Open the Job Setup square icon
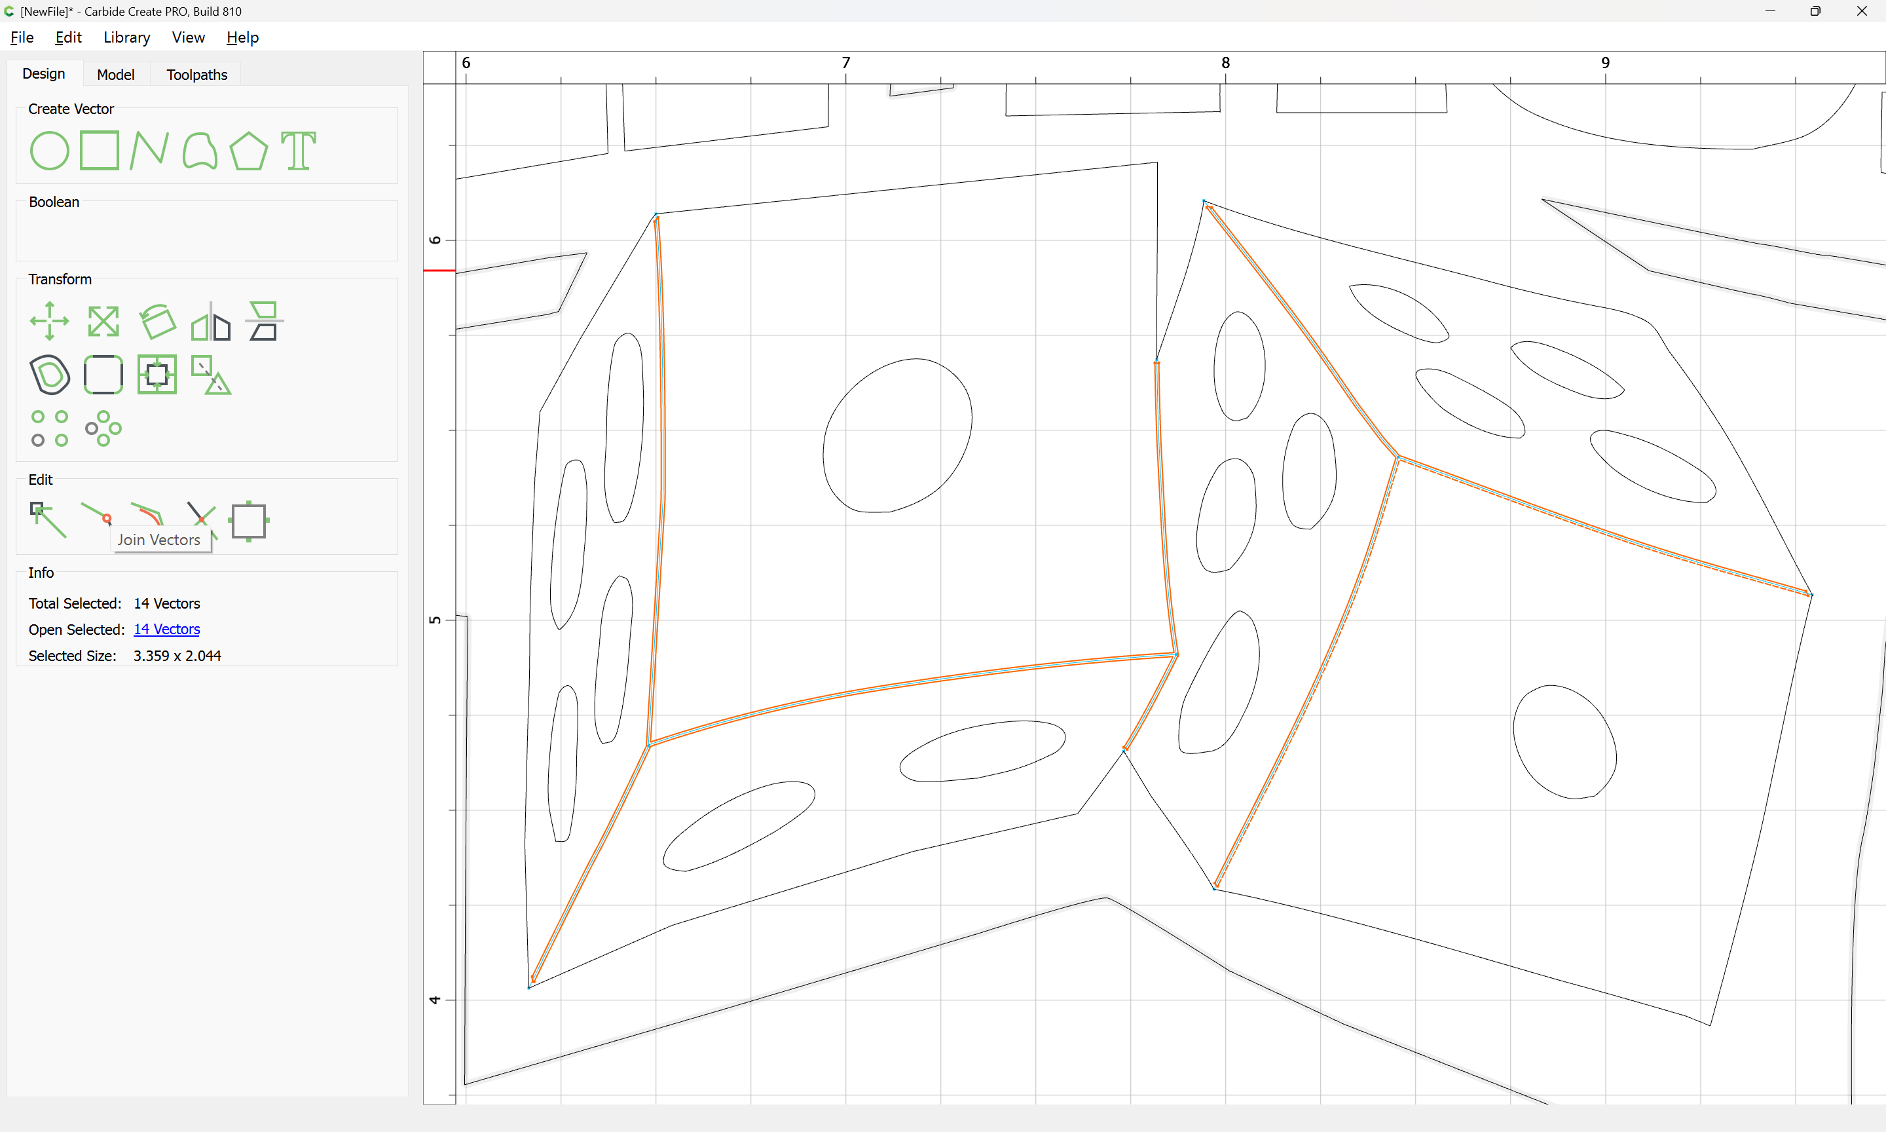The height and width of the screenshot is (1132, 1886). (248, 521)
